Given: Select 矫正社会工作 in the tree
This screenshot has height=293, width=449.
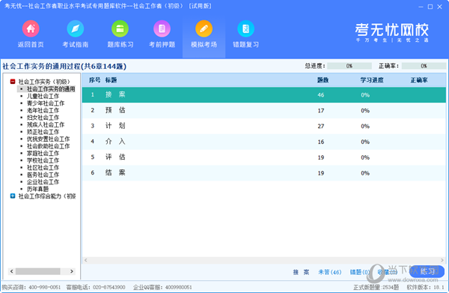Looking at the screenshot, I should (43, 132).
